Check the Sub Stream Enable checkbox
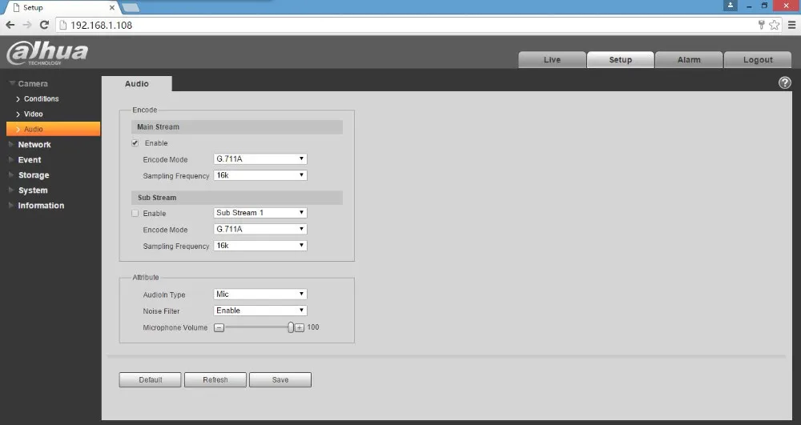This screenshot has height=425, width=801. 135,213
